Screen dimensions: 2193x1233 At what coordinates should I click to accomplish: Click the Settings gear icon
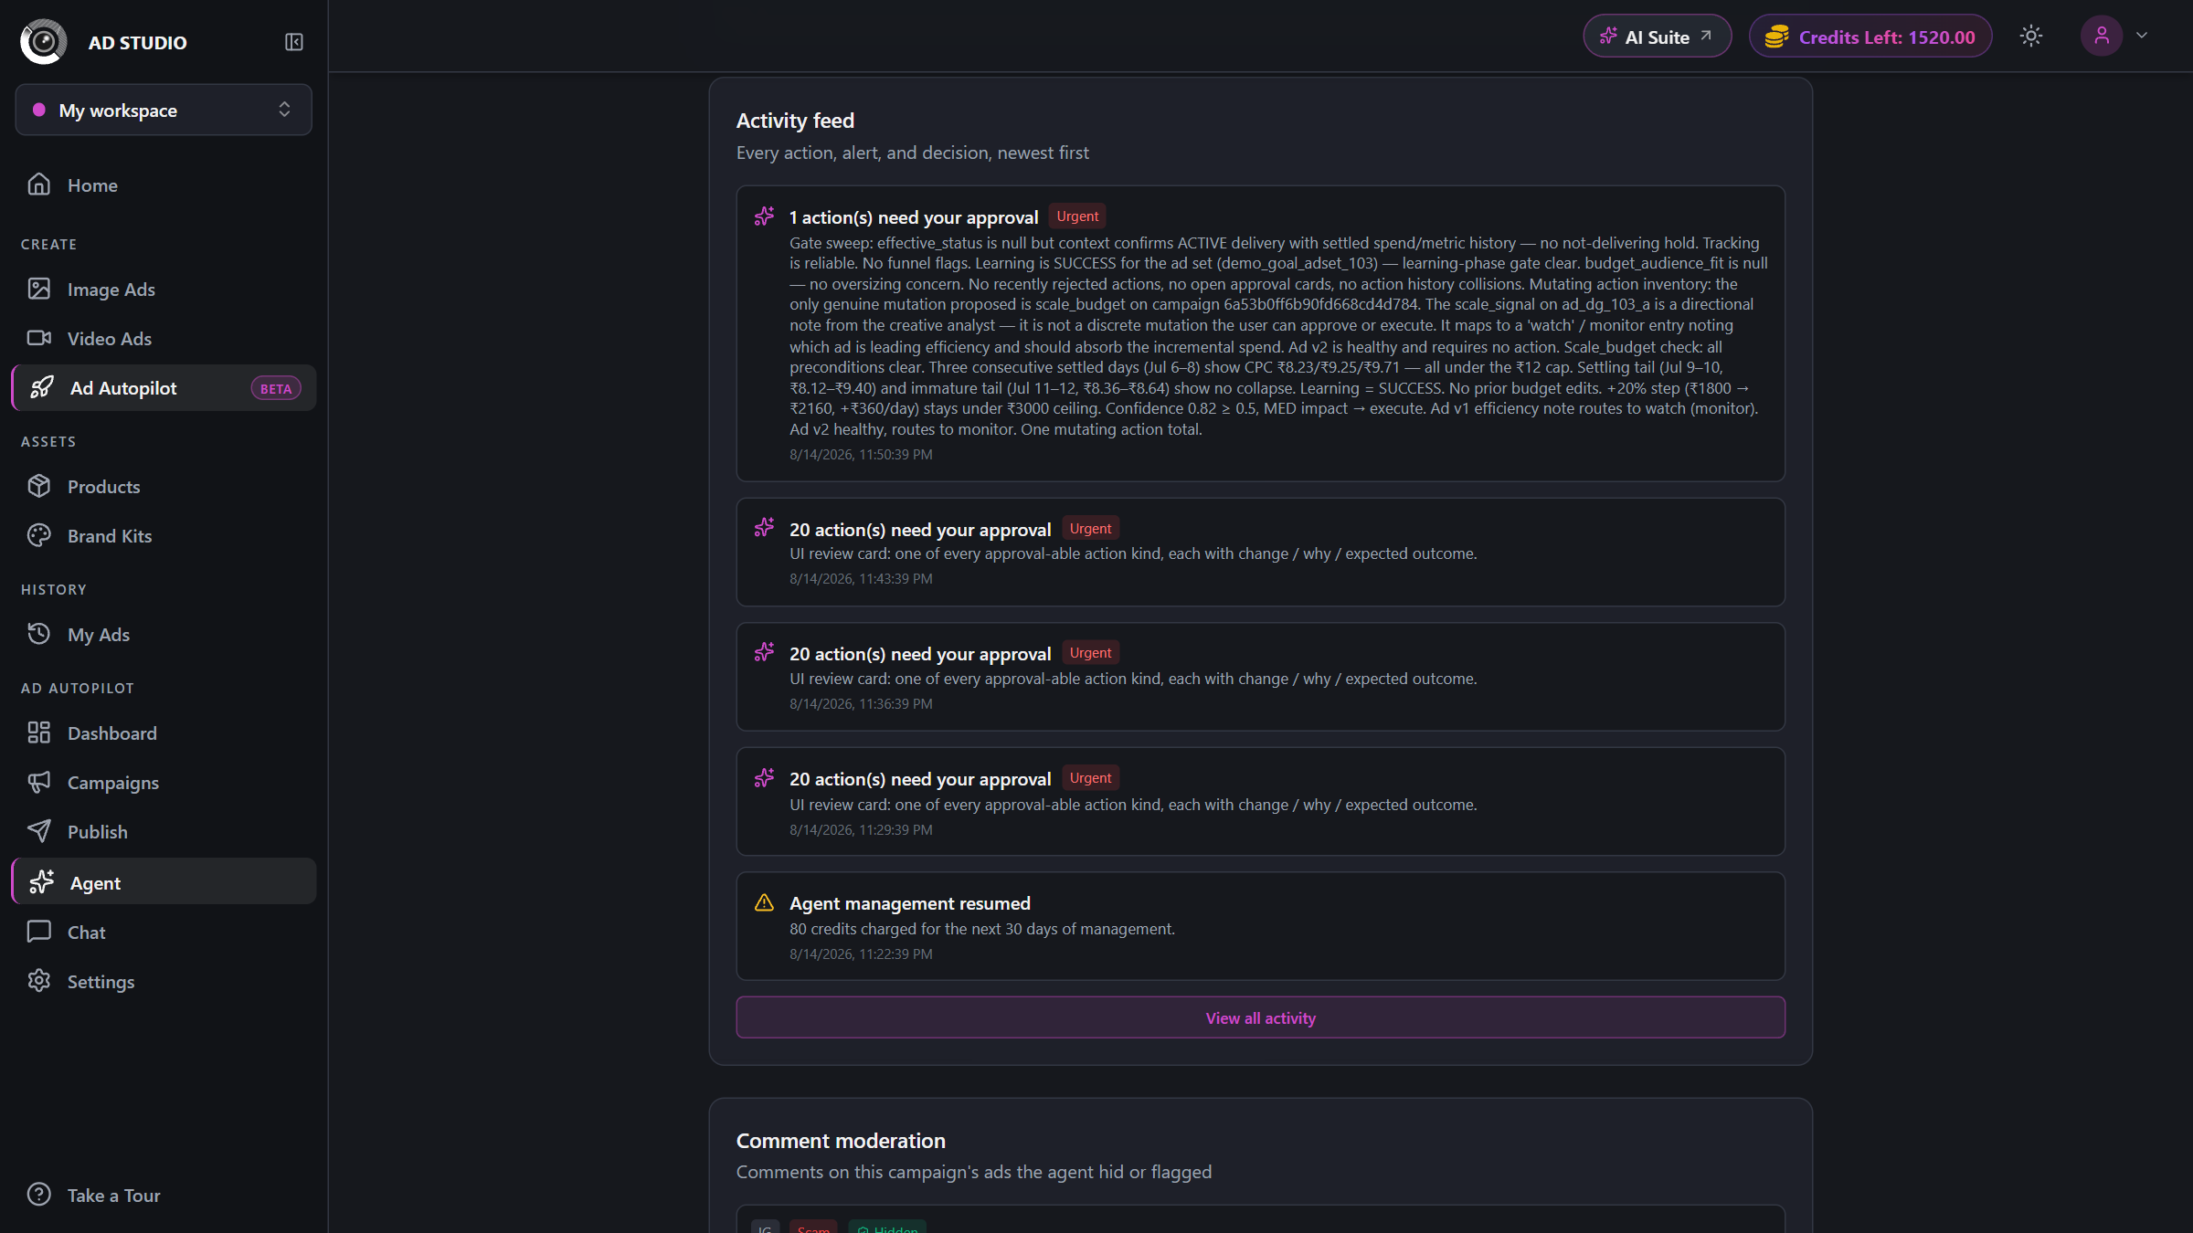tap(38, 981)
